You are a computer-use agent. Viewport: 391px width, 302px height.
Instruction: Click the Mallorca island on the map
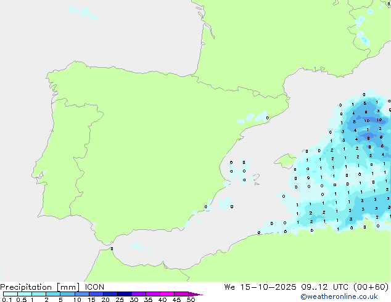click(x=286, y=161)
